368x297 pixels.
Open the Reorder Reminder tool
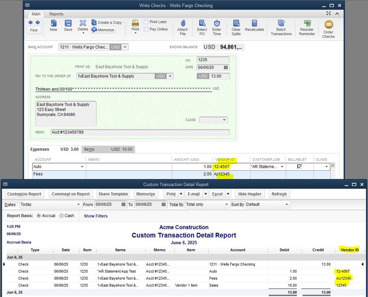pos(307,27)
